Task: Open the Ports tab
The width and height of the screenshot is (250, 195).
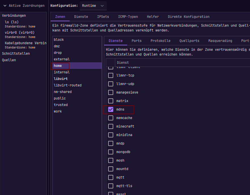Action: point(136,41)
